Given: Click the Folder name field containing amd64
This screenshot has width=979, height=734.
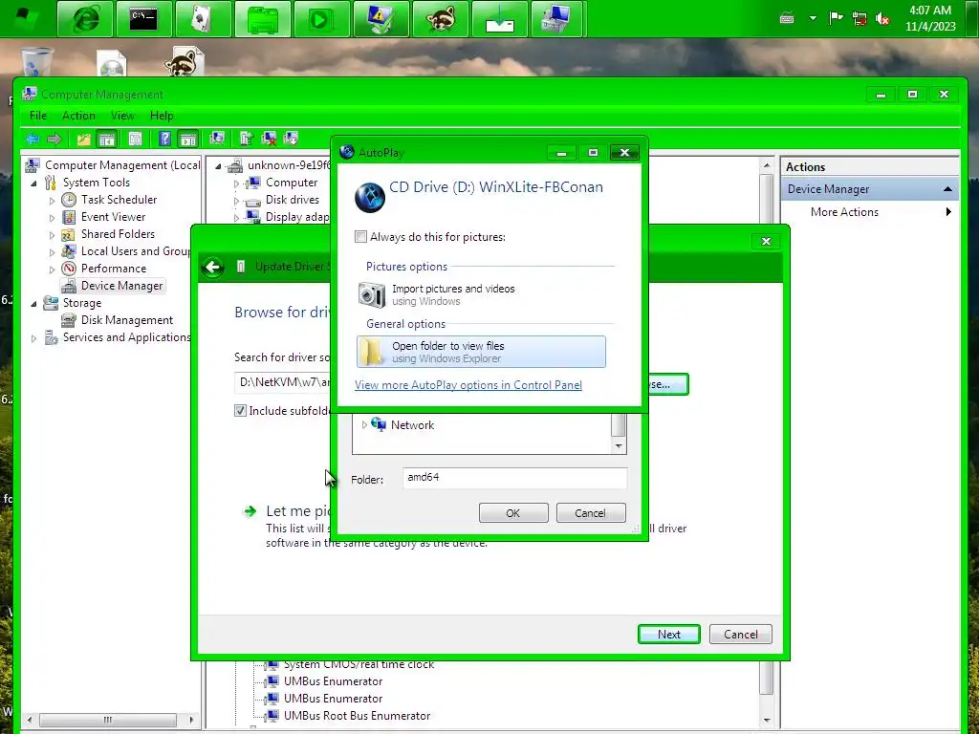Looking at the screenshot, I should tap(514, 478).
